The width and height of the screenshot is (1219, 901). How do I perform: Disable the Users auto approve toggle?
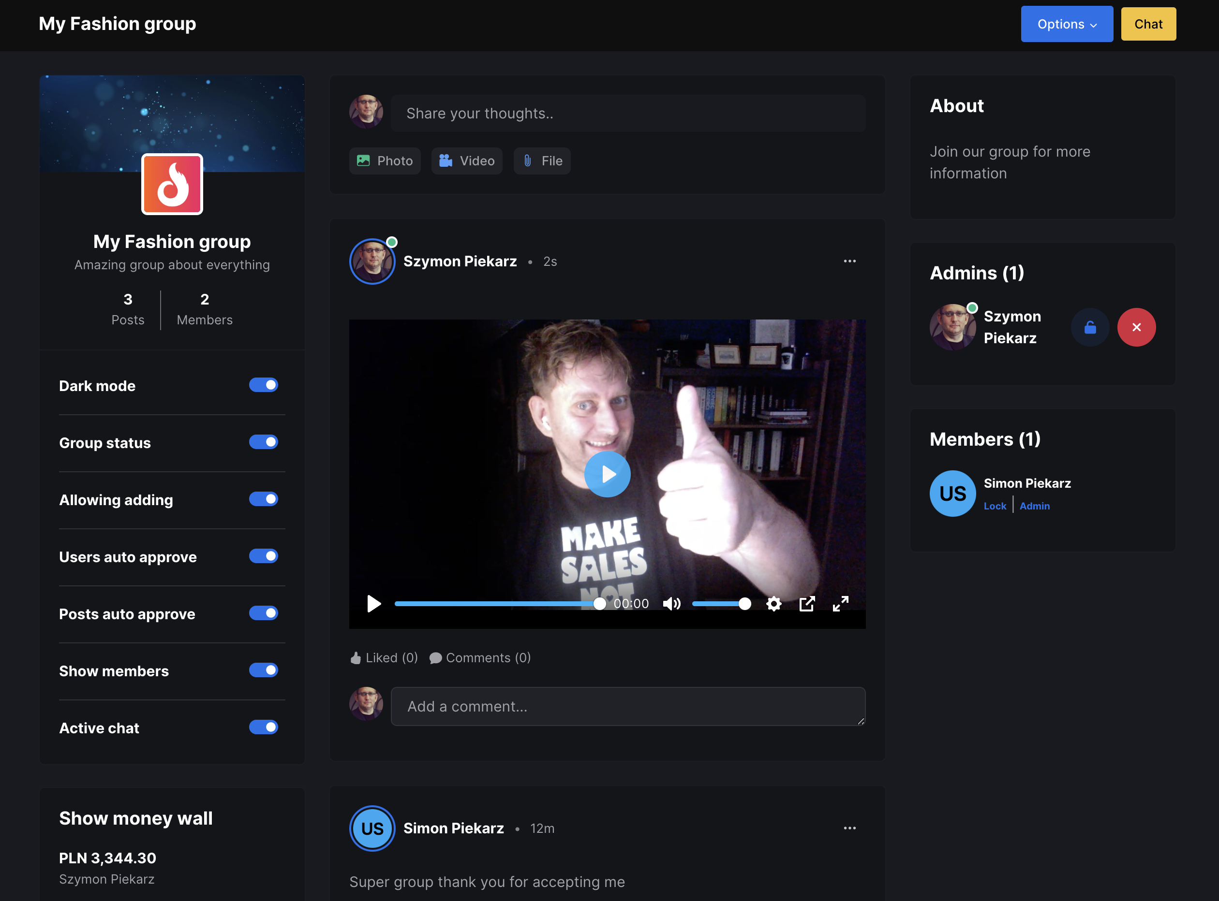tap(264, 556)
